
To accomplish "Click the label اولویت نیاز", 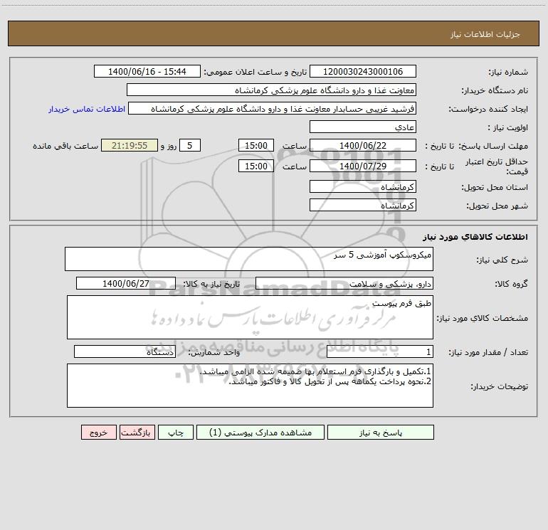I will click(508, 128).
